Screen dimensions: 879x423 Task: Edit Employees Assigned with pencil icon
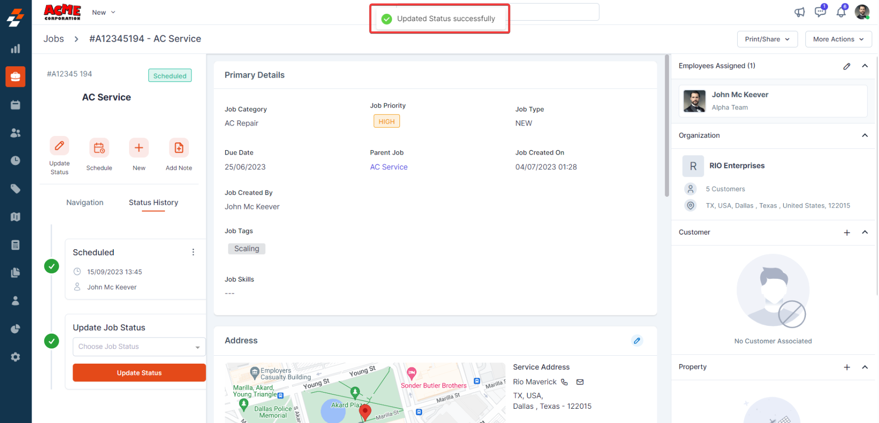(x=847, y=66)
